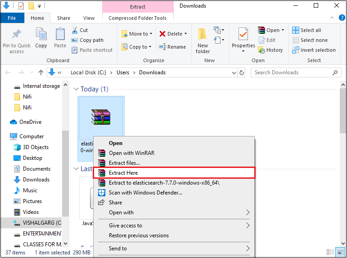Click the search magnifier icon
The width and height of the screenshot is (347, 258).
coord(335,72)
